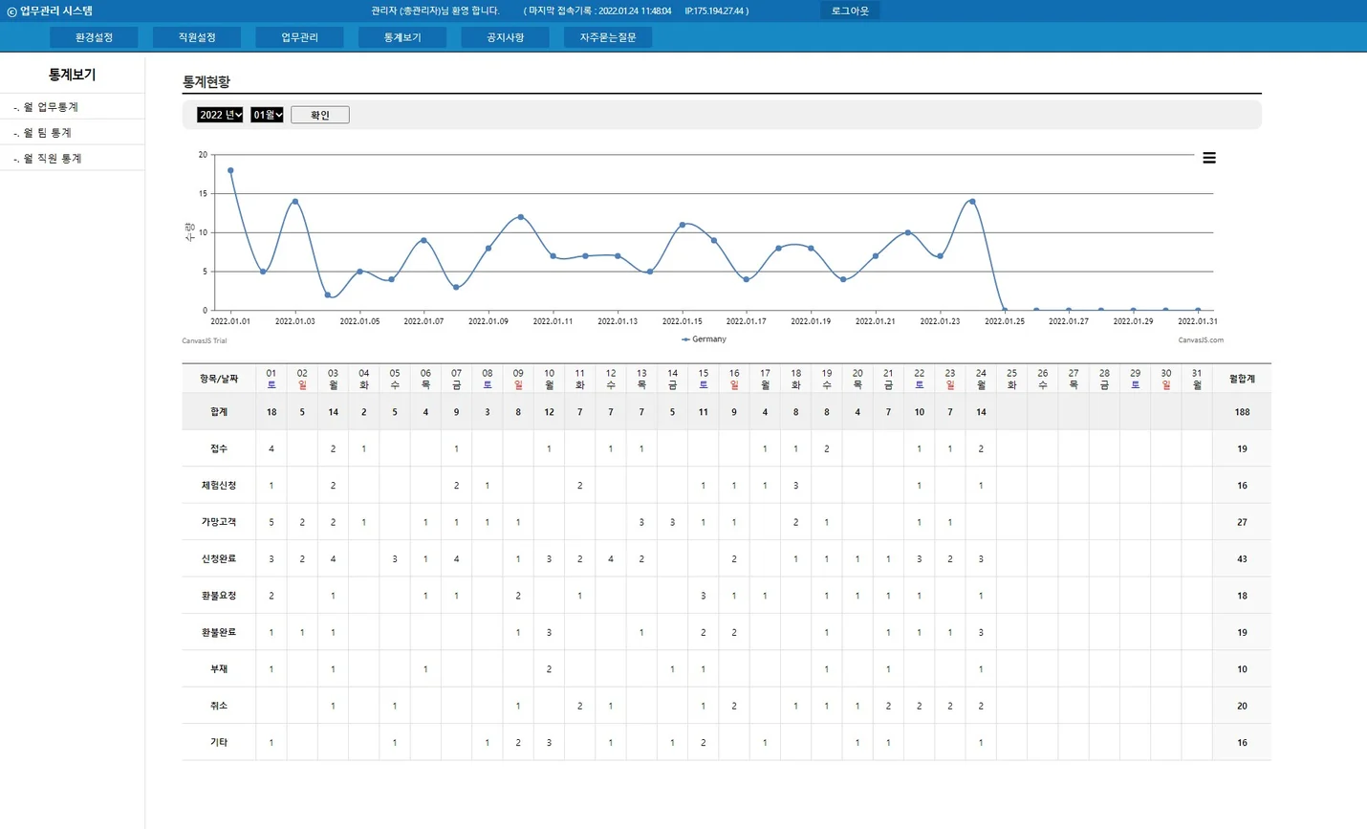Click the 2022.01.15 x-axis label
This screenshot has height=829, width=1367.
[x=683, y=321]
